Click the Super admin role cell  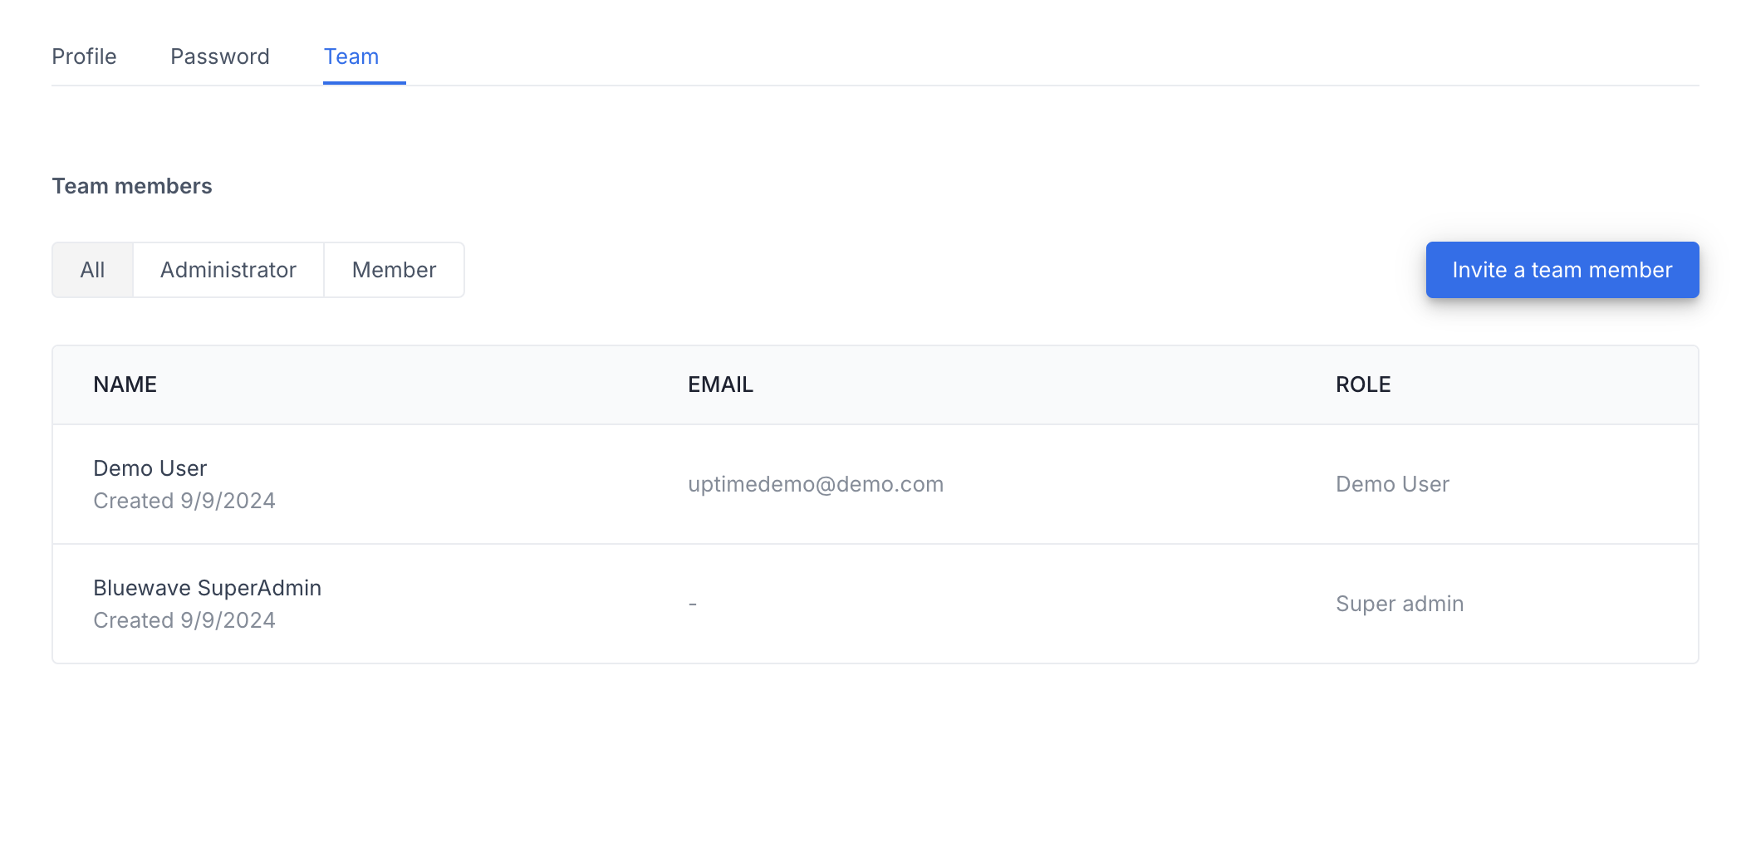point(1400,604)
